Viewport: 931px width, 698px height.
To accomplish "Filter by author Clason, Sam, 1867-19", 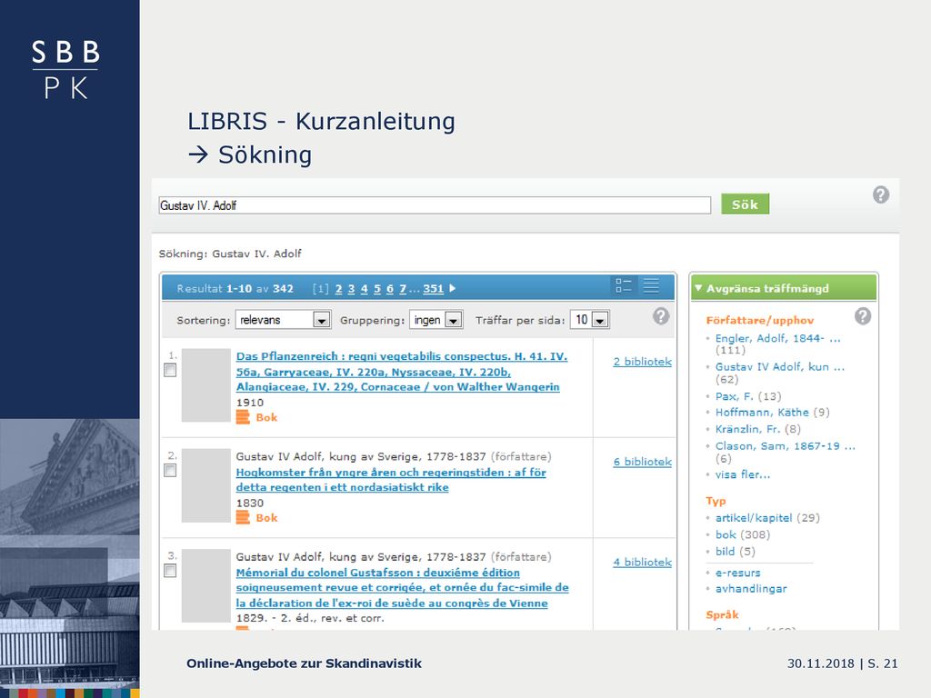I will click(x=785, y=445).
